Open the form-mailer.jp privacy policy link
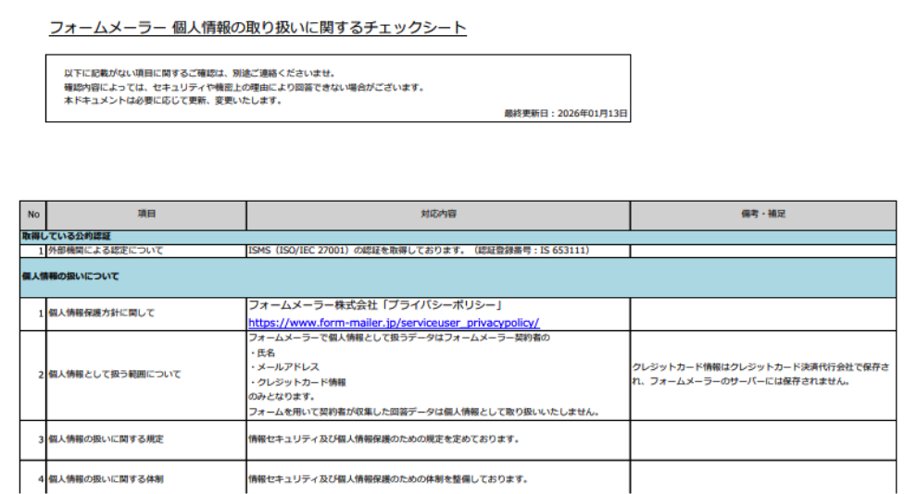 [394, 322]
